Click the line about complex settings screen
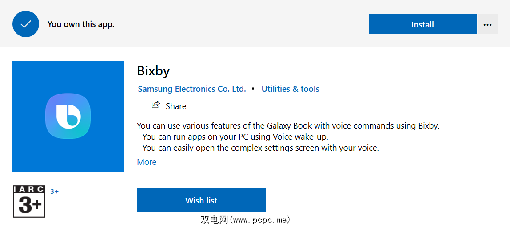This screenshot has height=230, width=510. [258, 148]
